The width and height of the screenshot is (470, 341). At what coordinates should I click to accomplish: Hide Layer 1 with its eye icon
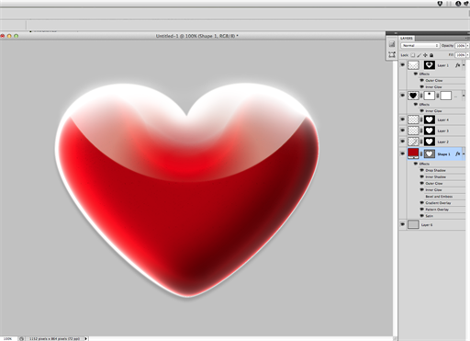tap(403, 65)
